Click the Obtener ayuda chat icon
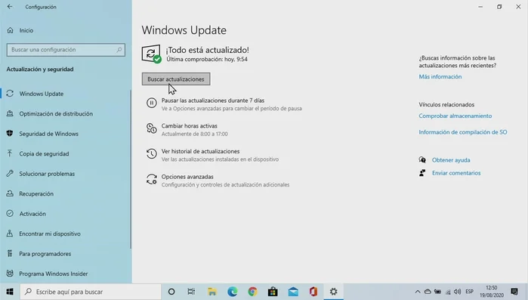Screen dimensions: 528x300 422,160
